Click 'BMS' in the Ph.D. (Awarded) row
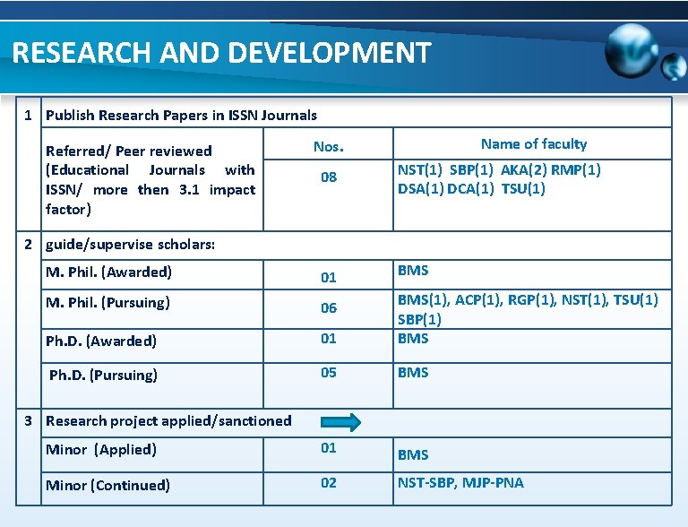 point(413,339)
